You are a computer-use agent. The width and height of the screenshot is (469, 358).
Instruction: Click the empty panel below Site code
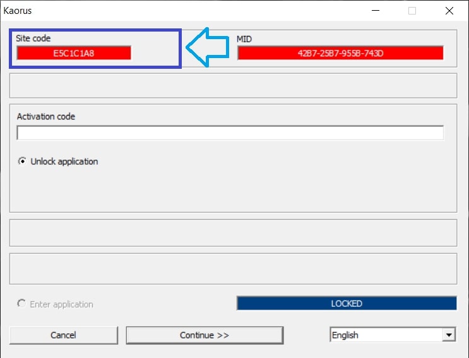tap(233, 85)
